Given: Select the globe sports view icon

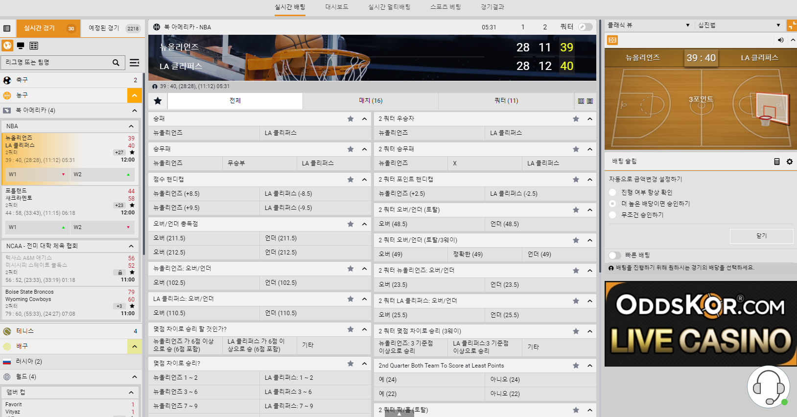Looking at the screenshot, I should [7, 46].
